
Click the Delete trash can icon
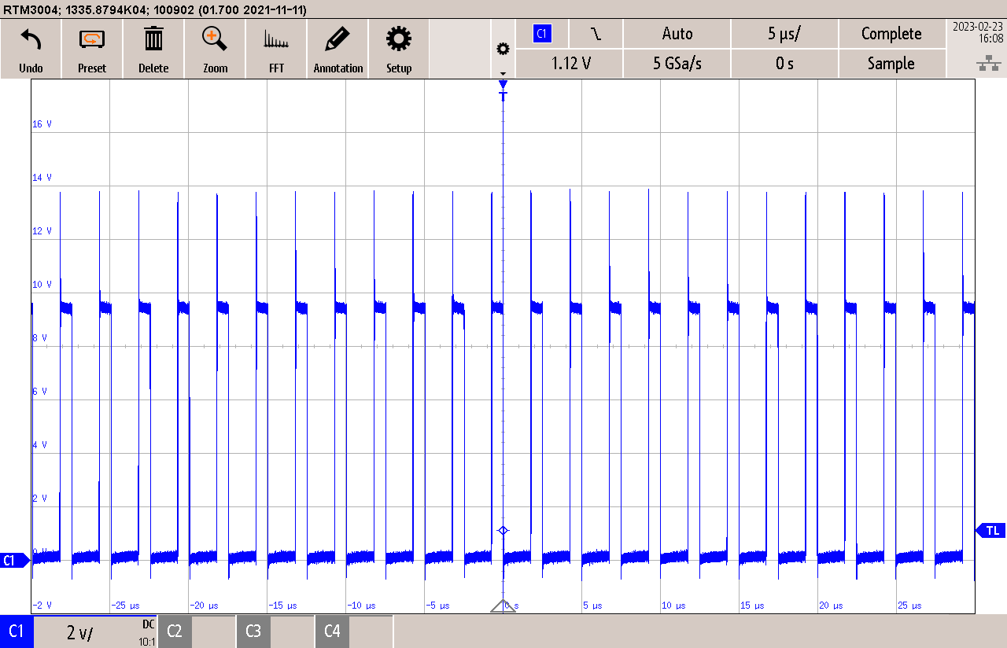click(153, 39)
